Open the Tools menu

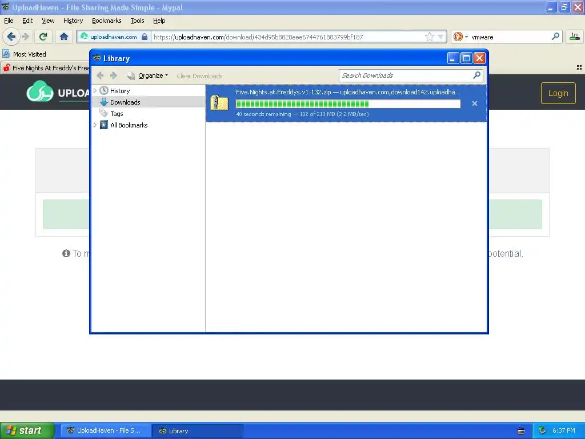137,21
